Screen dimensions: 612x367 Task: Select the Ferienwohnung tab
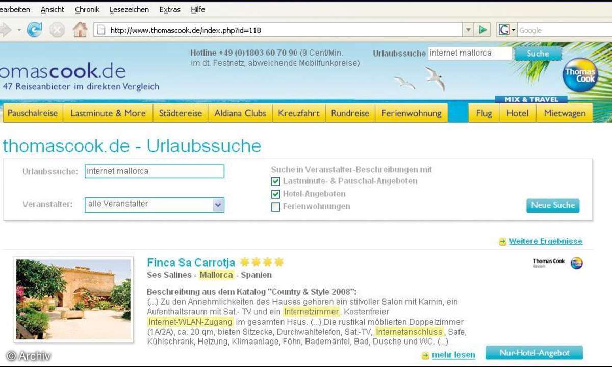point(412,113)
